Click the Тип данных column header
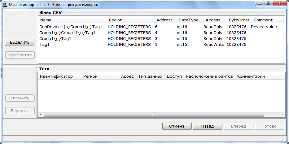Viewport: 289px width, 144px height. pos(151,76)
